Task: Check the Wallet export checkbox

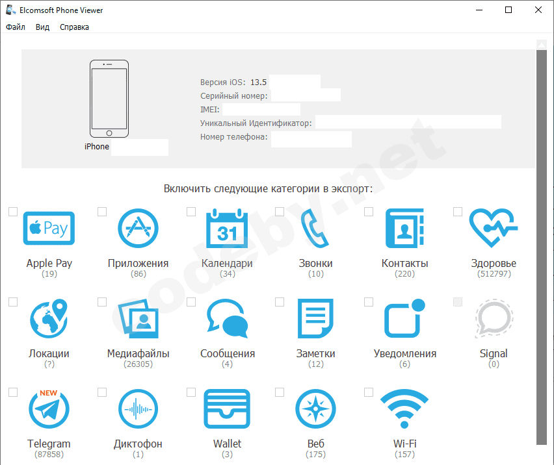Action: (191, 392)
